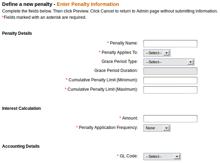The image size is (220, 163).
Task: Click the Penalty Name input field
Action: click(x=170, y=43)
